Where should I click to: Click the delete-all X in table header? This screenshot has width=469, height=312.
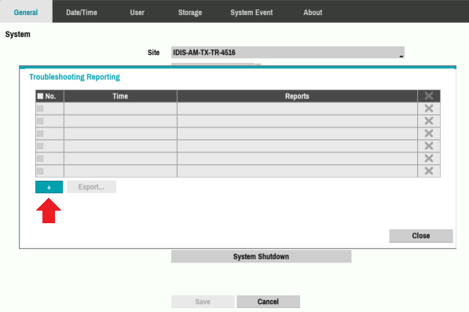tap(429, 96)
